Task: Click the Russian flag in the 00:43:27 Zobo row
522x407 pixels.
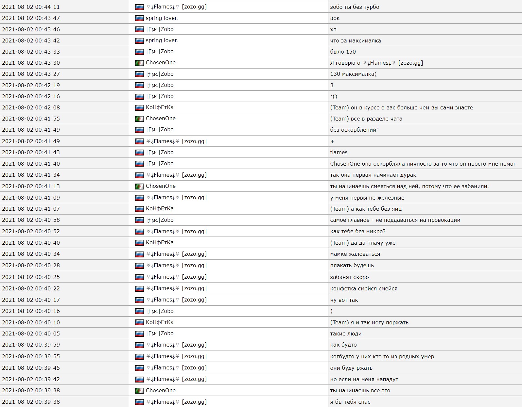Action: click(139, 74)
